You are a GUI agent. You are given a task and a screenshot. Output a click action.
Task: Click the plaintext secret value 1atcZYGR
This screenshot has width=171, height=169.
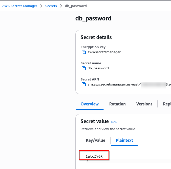[94, 156]
